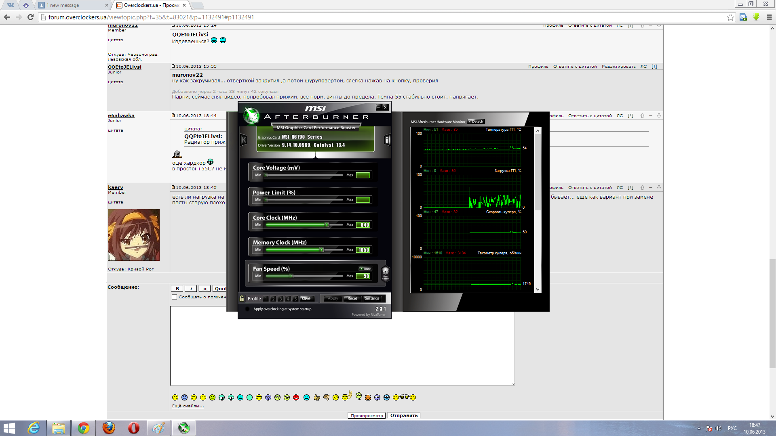776x436 pixels.
Task: Select the Overclockers.ua tab
Action: pos(151,5)
